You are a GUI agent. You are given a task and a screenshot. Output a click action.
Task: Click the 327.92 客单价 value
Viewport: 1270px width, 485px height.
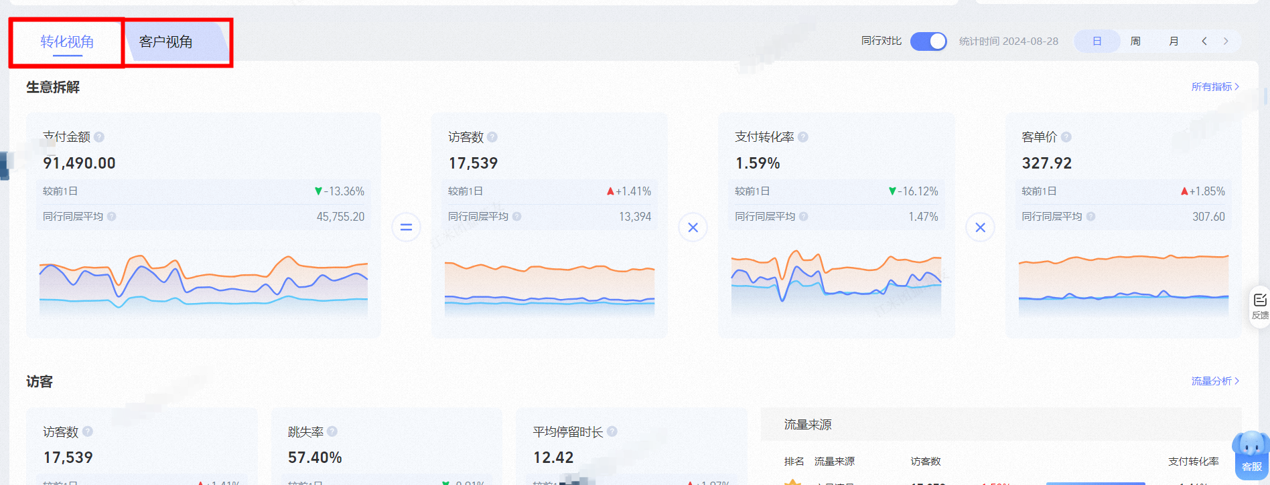pos(1046,163)
